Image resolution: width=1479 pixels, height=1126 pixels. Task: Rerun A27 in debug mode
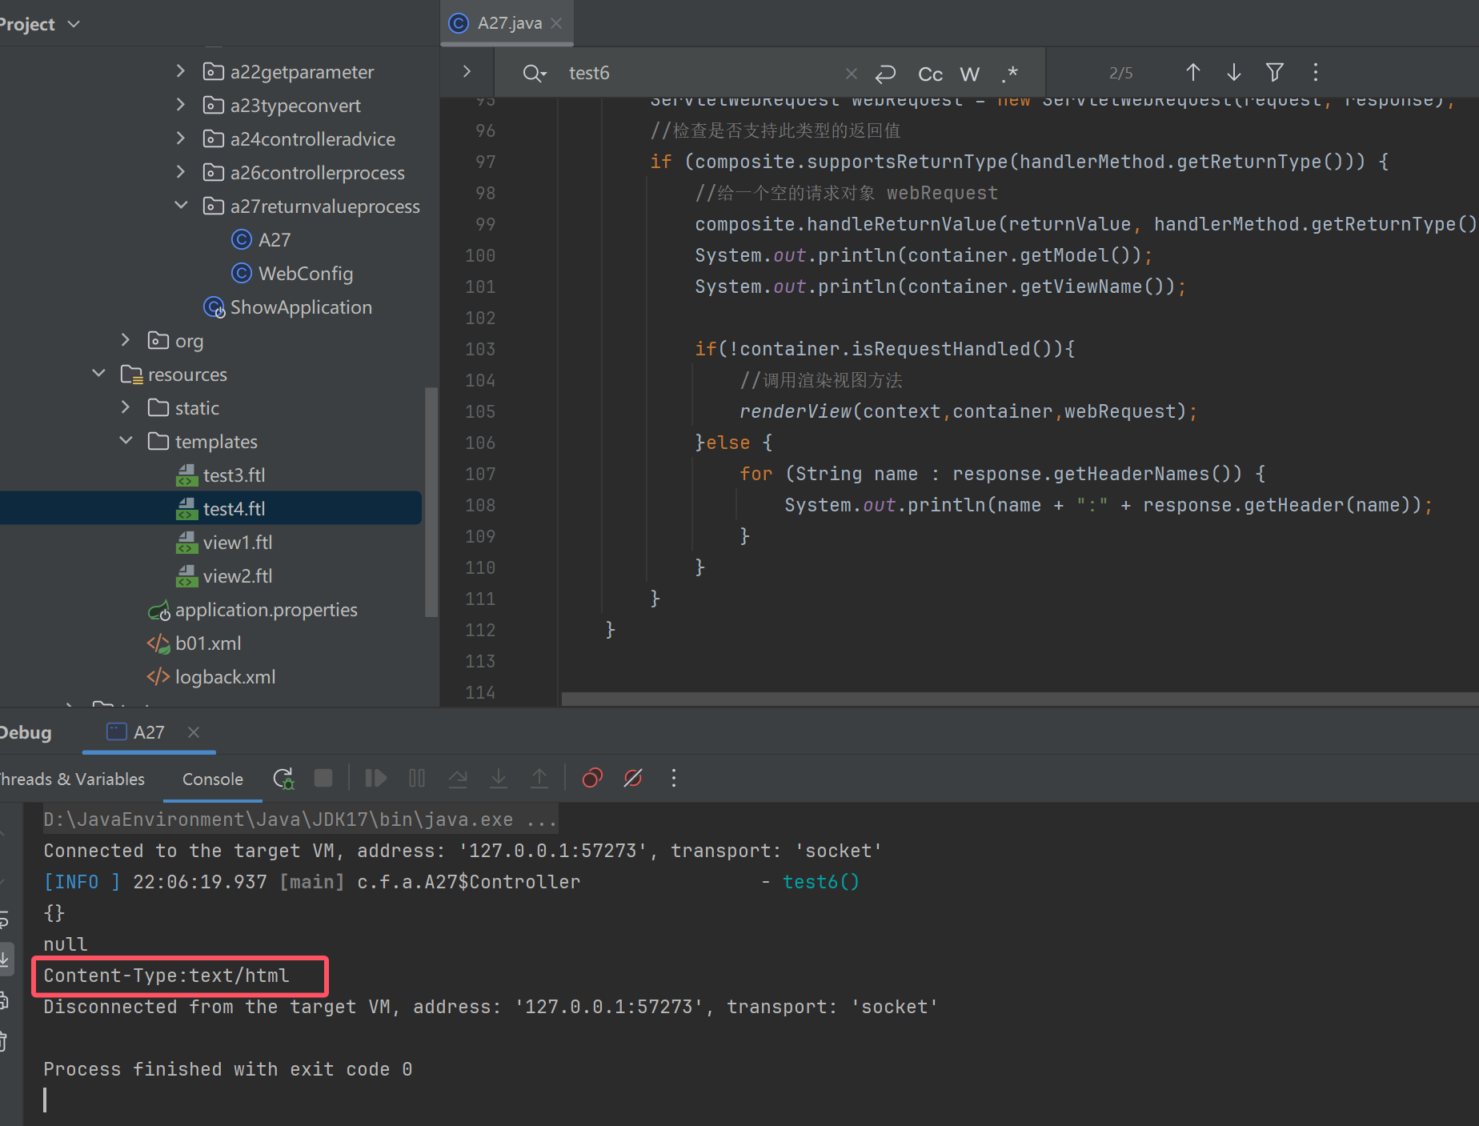pyautogui.click(x=283, y=778)
